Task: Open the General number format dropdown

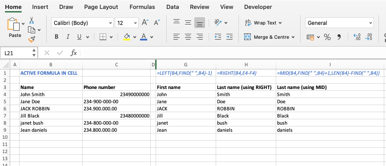Action: [x=339, y=23]
